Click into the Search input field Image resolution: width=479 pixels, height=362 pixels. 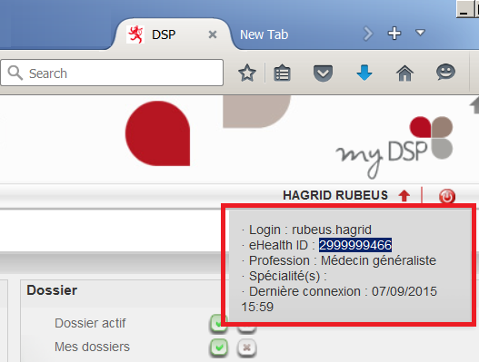(112, 73)
